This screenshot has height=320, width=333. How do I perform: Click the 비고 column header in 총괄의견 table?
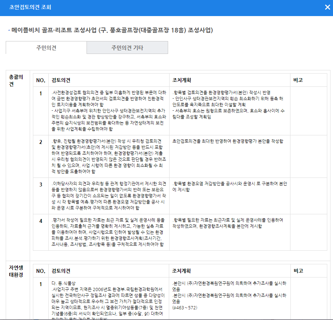[298, 80]
